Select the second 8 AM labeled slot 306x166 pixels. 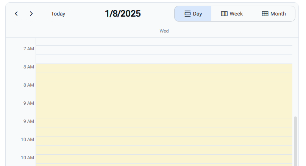[164, 87]
